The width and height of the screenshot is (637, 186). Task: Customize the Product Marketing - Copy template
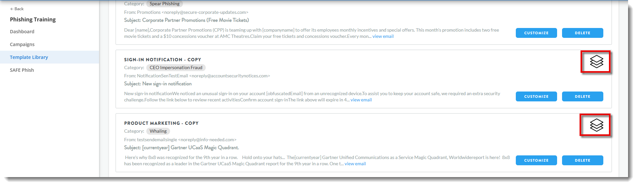pos(536,160)
